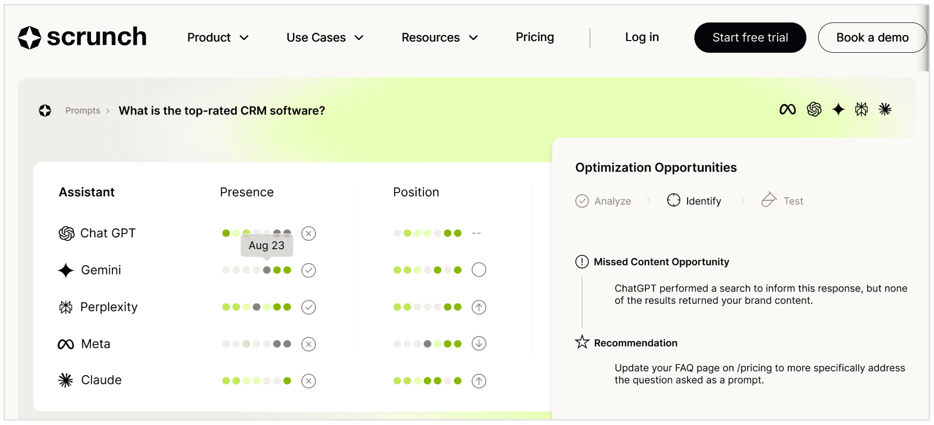934x425 pixels.
Task: Expand the Product dropdown menu
Action: point(218,38)
